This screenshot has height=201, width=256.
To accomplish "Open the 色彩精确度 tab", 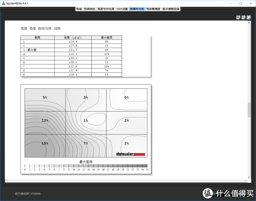I will coord(153,9).
